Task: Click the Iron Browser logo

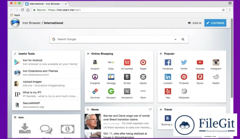Action: click(15, 23)
